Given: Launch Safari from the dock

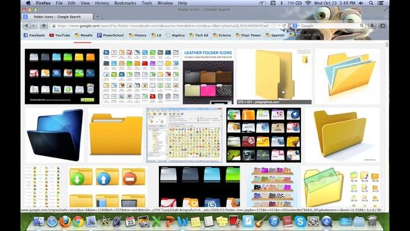Looking at the screenshot, I should 52,221.
